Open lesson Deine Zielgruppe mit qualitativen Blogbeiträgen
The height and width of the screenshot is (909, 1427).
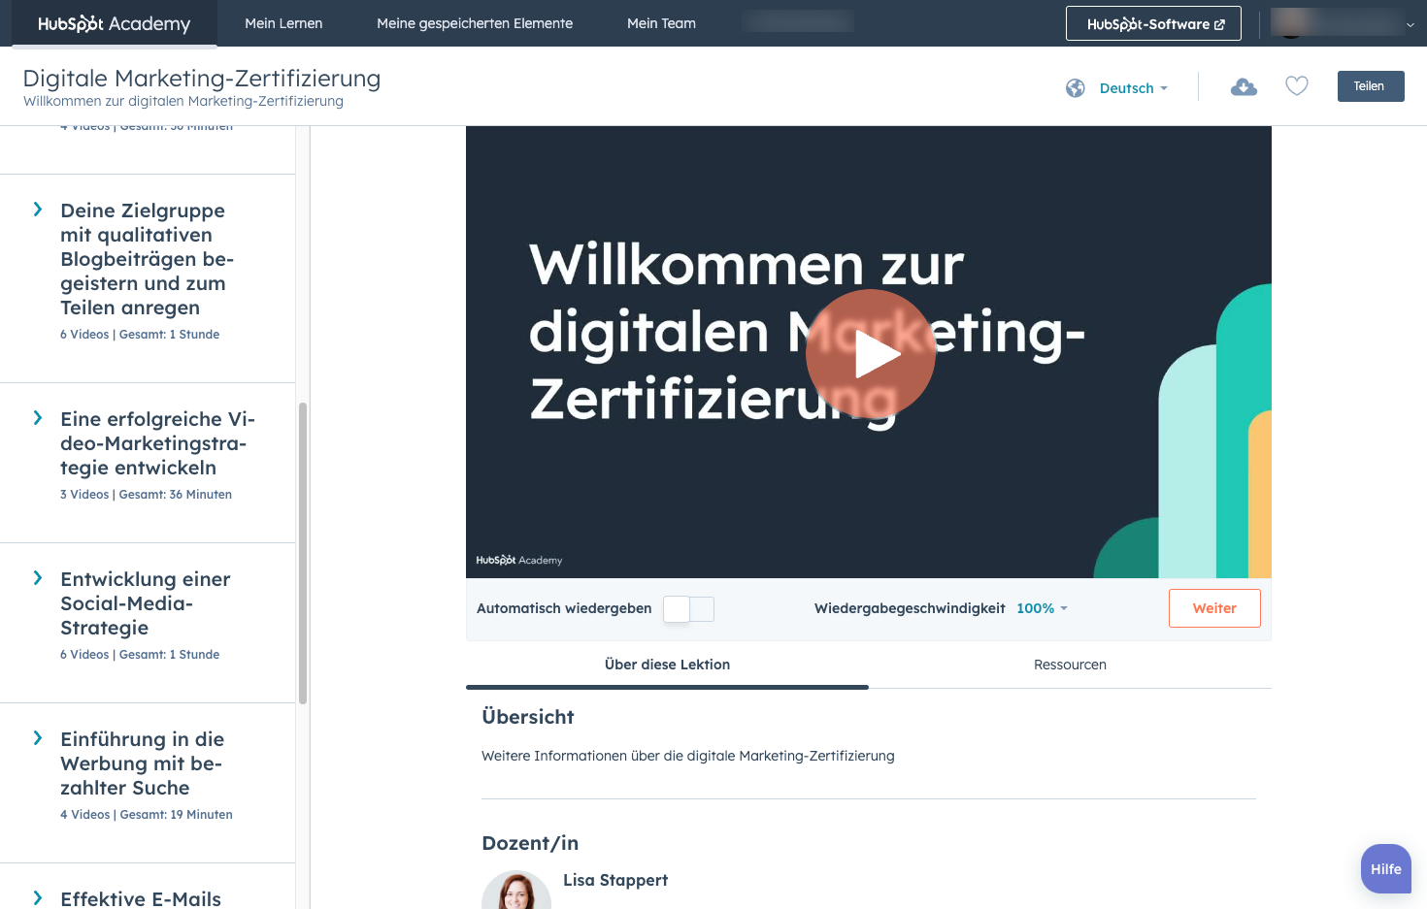coord(148,259)
